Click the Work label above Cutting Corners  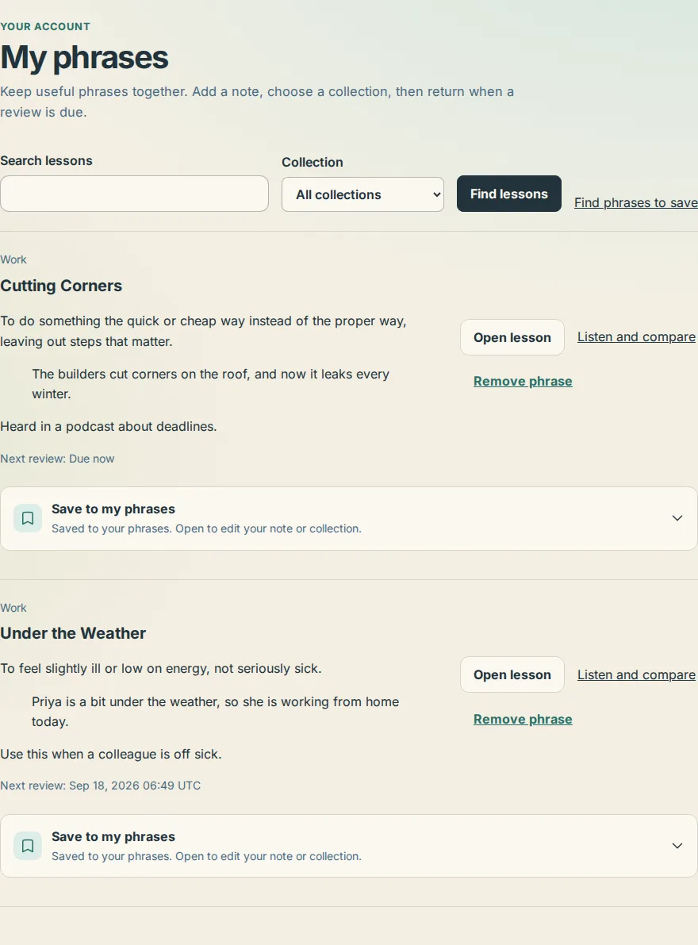pos(13,259)
